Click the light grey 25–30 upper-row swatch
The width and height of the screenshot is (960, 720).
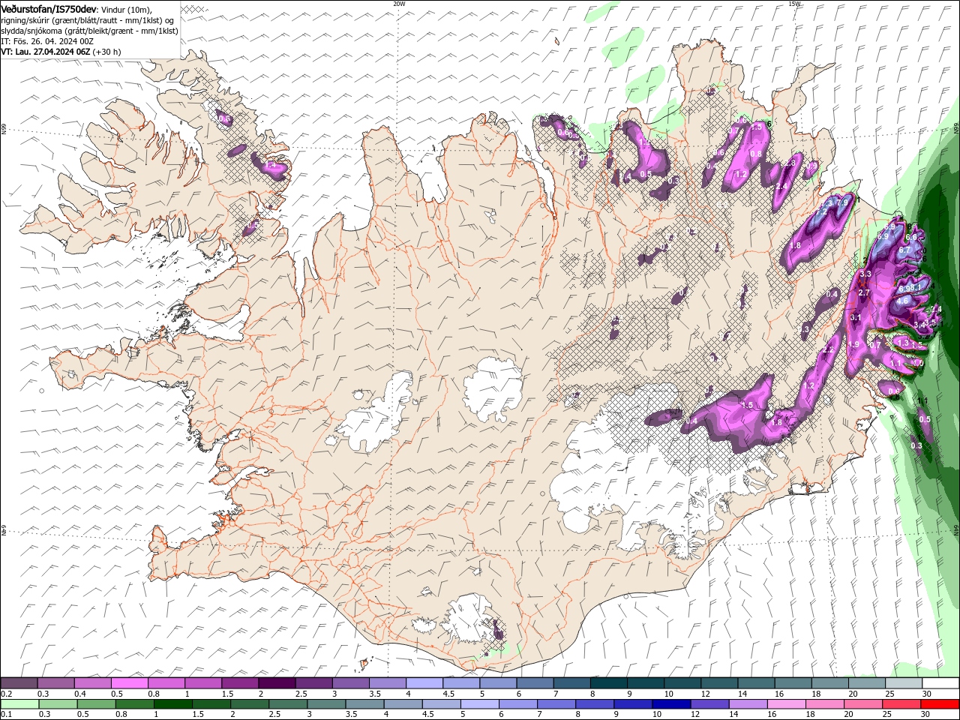click(903, 683)
